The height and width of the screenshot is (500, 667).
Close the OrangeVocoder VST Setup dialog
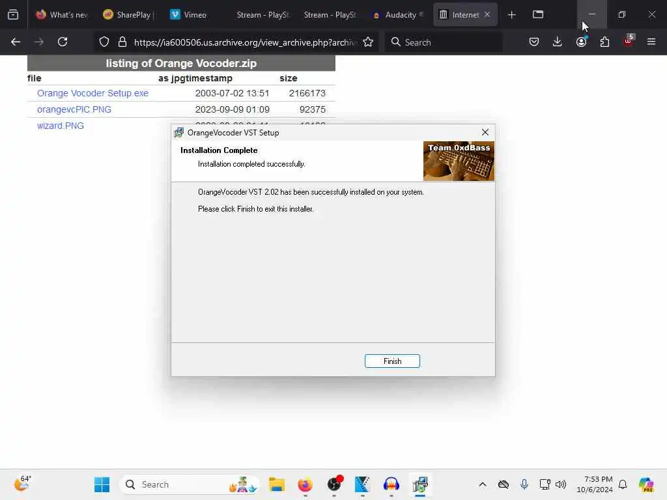click(x=485, y=132)
